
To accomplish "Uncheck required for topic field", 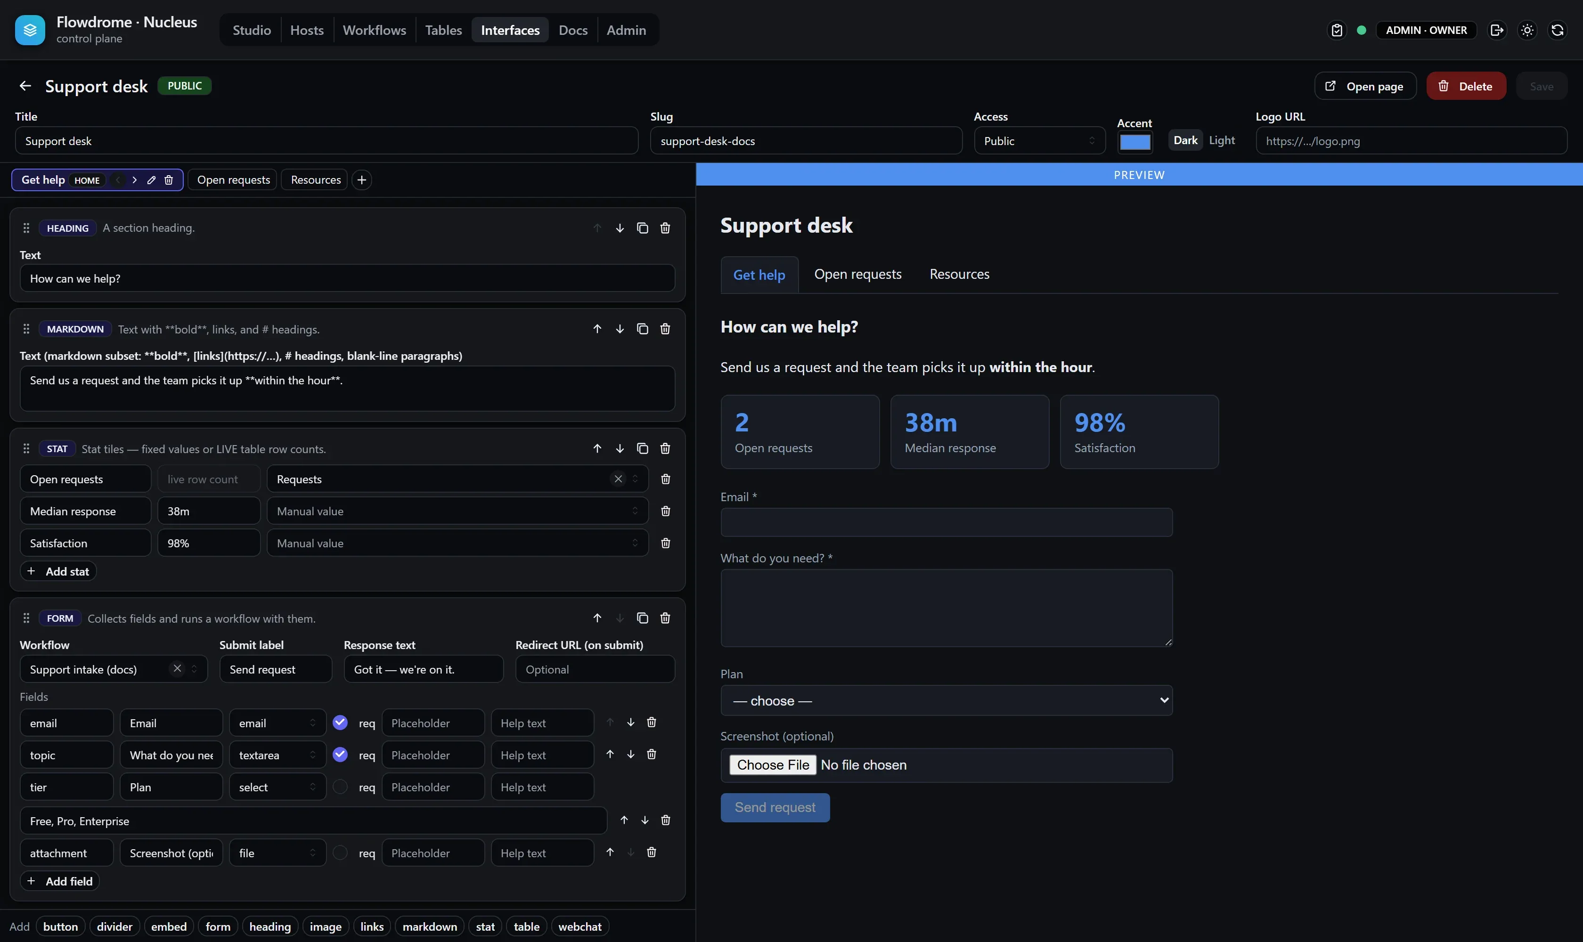I will pos(340,754).
